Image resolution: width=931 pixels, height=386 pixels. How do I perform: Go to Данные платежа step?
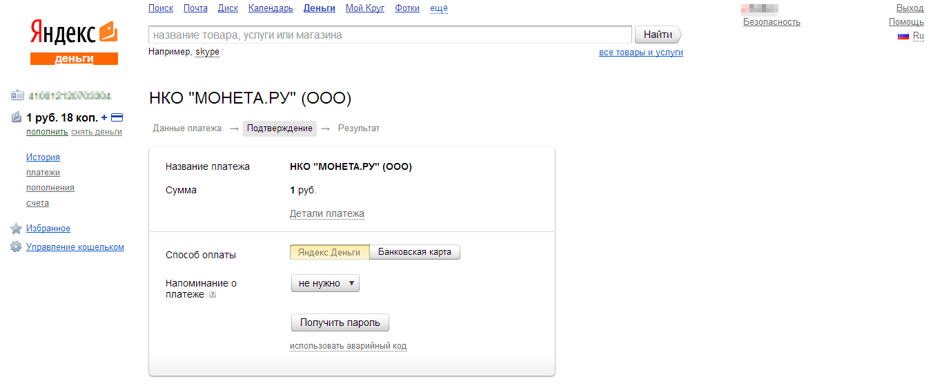188,128
